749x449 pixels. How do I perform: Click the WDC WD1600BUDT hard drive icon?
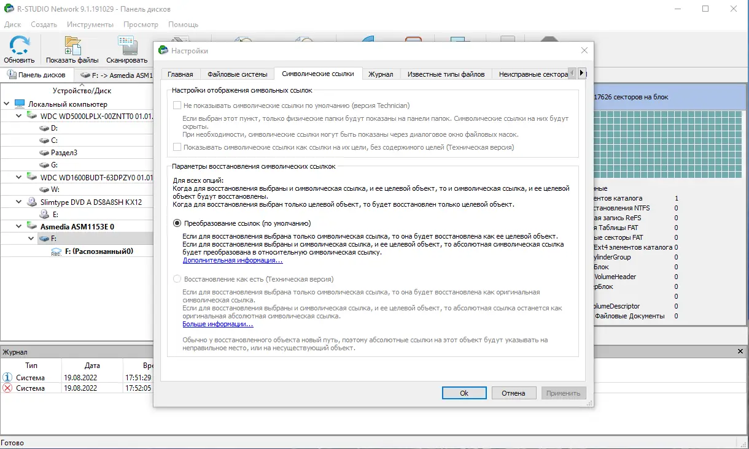click(31, 177)
